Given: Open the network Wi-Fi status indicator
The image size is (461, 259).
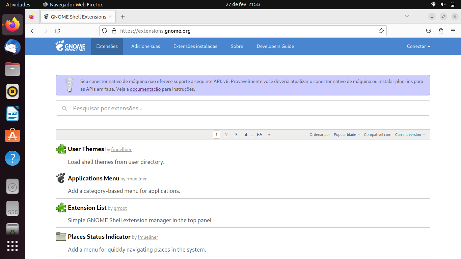Looking at the screenshot, I should click(x=434, y=4).
